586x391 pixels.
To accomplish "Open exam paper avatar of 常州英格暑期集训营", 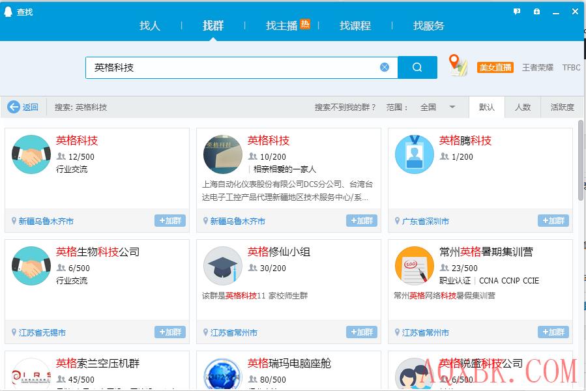I will [415, 266].
